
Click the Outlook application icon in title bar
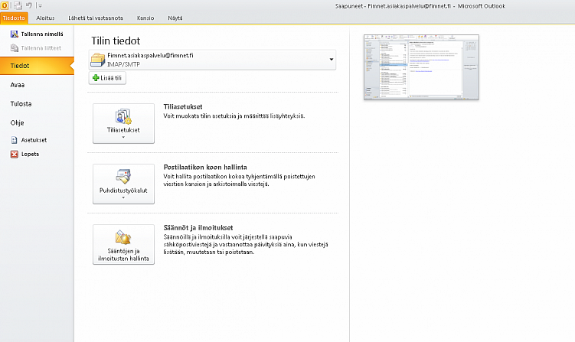click(x=5, y=5)
